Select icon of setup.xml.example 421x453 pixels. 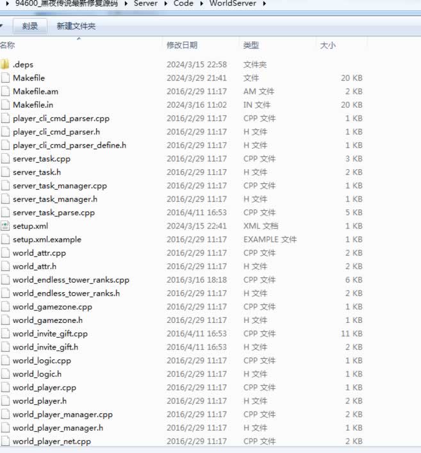tap(5, 239)
